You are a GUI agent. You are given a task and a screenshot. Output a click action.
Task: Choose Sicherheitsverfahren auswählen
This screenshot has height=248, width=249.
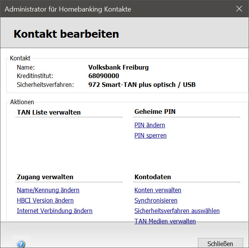tap(177, 211)
